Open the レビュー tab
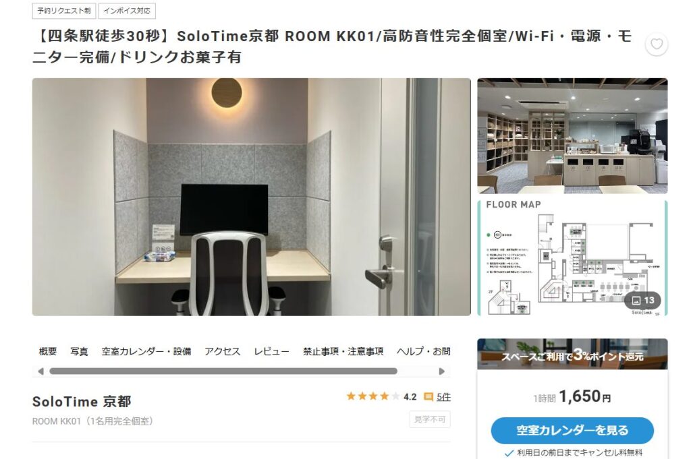The width and height of the screenshot is (691, 459). 271,351
